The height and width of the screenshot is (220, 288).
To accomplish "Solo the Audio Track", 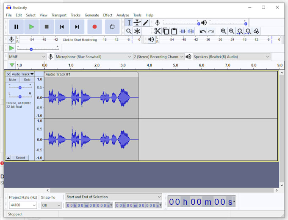I will click(27, 80).
